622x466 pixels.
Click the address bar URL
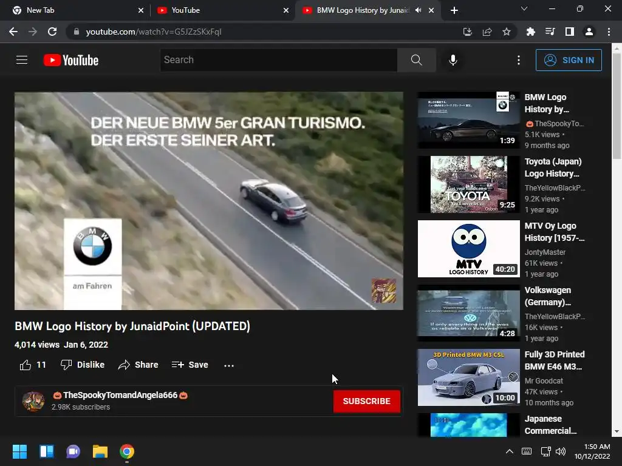154,32
